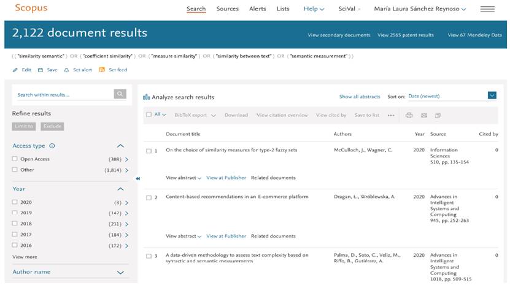Check the Open Access filter checkbox
The width and height of the screenshot is (510, 288).
tap(15, 159)
